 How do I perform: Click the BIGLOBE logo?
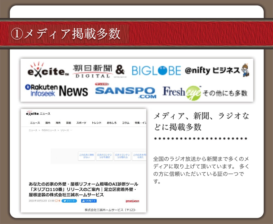pyautogui.click(x=156, y=71)
